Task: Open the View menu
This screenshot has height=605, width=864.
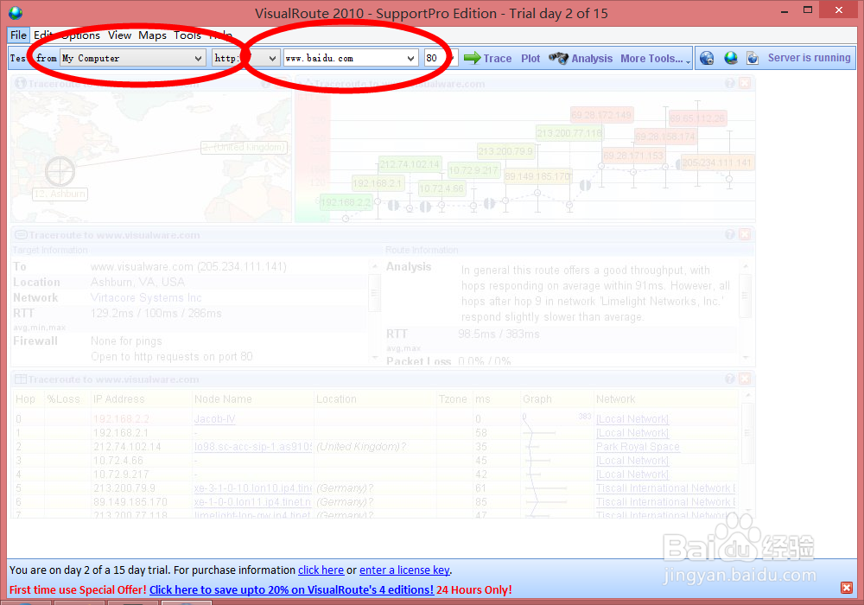Action: coord(119,35)
